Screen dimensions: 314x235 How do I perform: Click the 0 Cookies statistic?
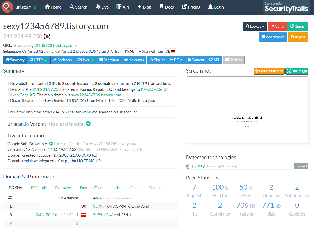[x=297, y=209]
